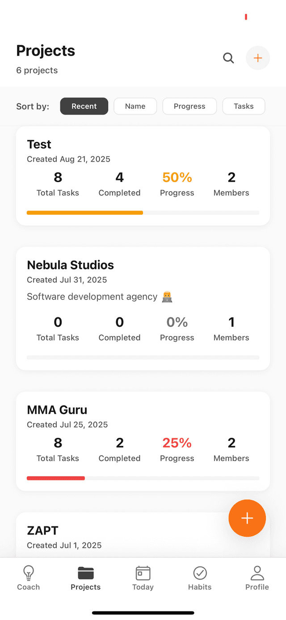Click the orange Test progress bar

coord(85,213)
